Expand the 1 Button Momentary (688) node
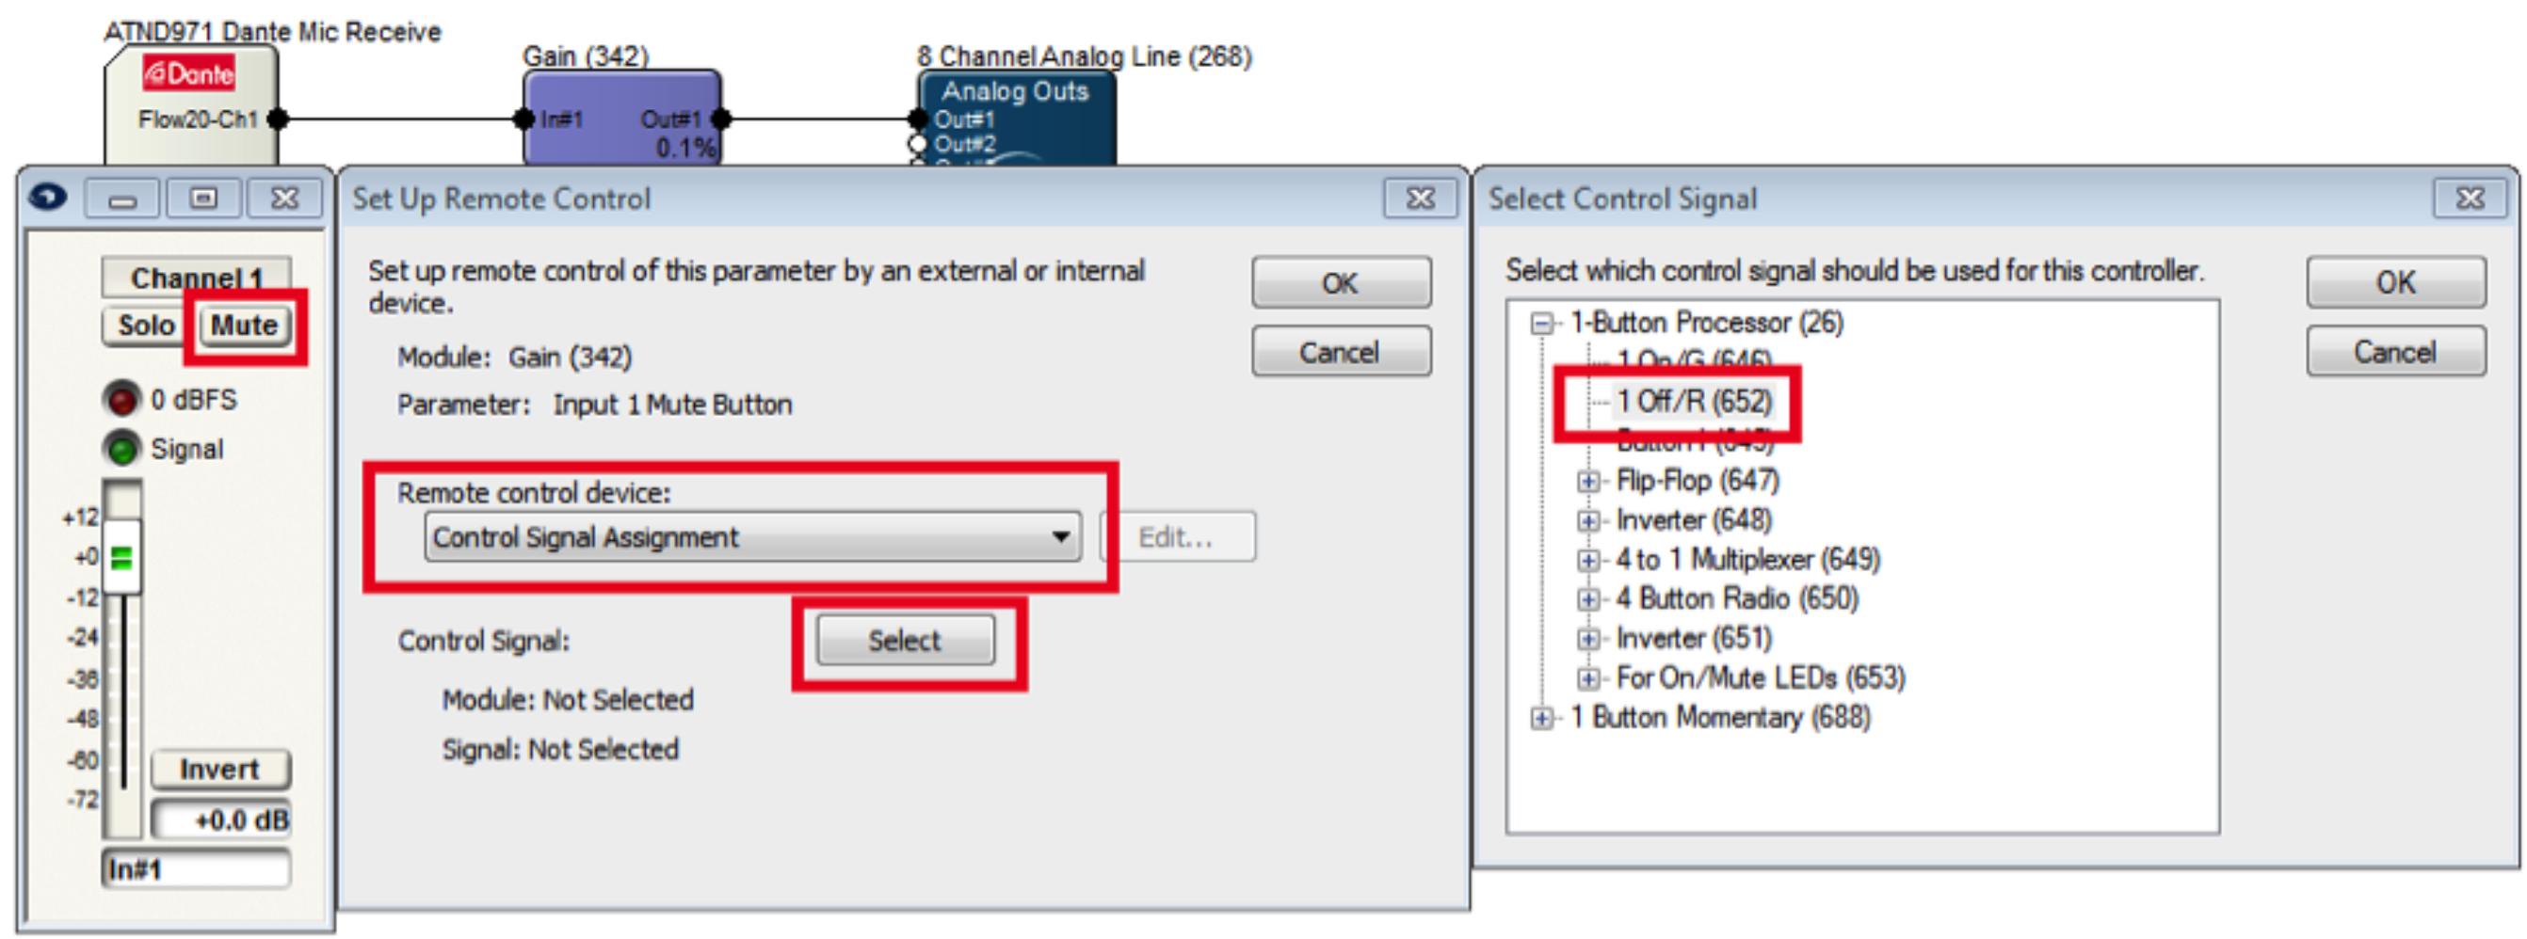 click(x=1541, y=719)
